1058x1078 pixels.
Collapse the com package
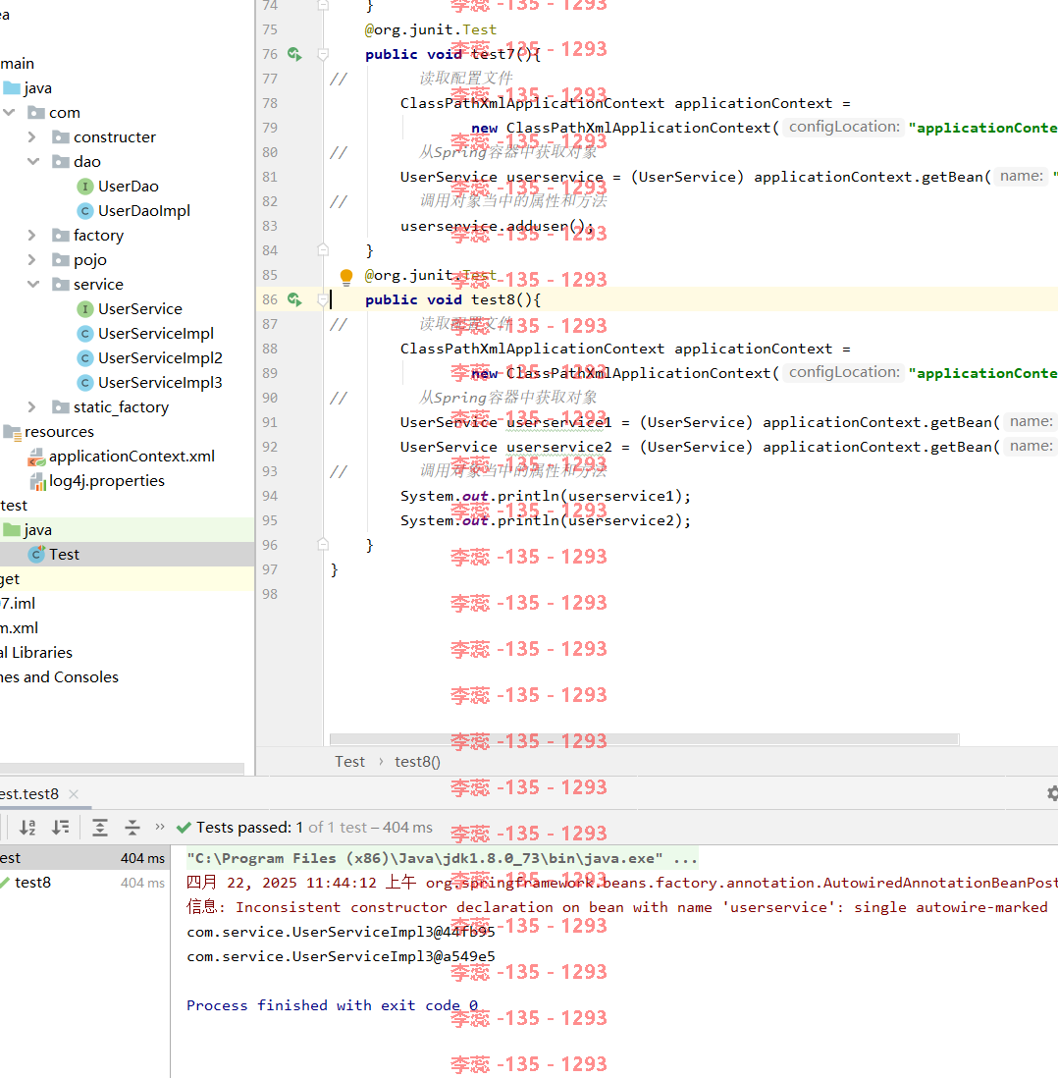pos(9,112)
